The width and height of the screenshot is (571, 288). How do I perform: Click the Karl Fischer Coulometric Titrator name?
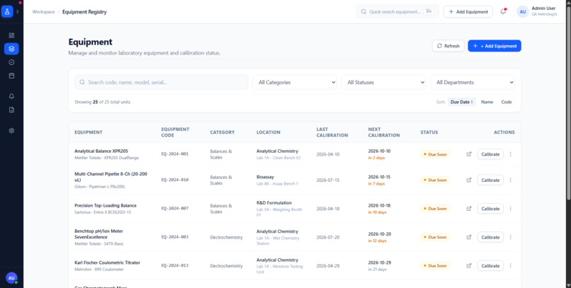108,263
